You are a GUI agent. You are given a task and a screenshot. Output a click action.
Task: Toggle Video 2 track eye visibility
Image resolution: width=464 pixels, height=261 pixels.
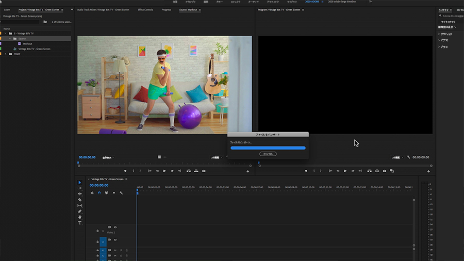click(x=115, y=227)
